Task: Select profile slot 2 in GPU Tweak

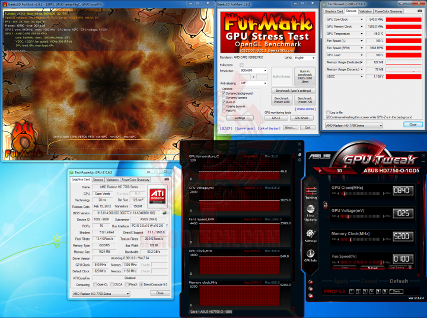Action: (x=358, y=291)
